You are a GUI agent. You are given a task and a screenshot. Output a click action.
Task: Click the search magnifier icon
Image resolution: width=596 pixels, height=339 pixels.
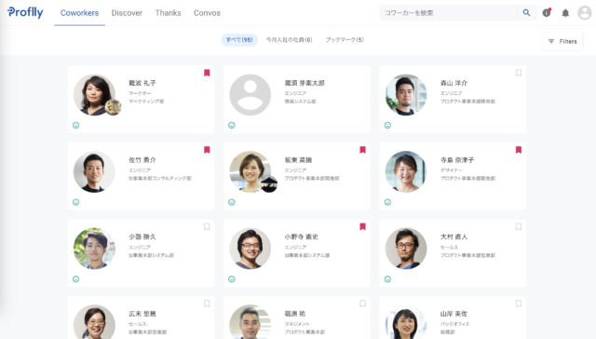coord(526,12)
